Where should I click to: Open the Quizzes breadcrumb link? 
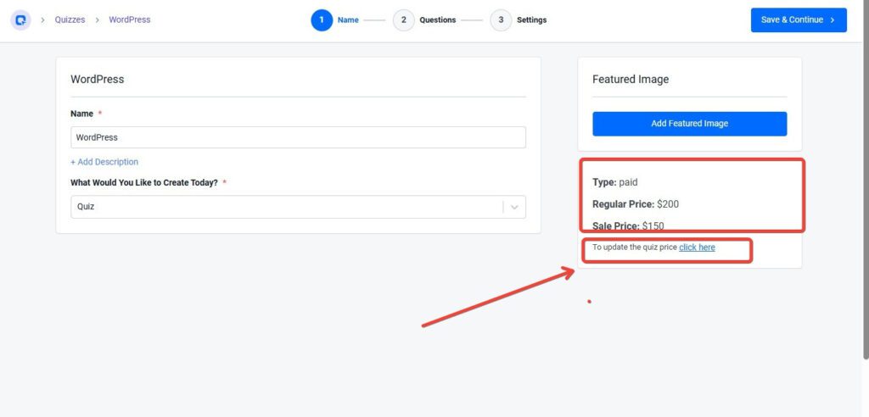[x=70, y=19]
